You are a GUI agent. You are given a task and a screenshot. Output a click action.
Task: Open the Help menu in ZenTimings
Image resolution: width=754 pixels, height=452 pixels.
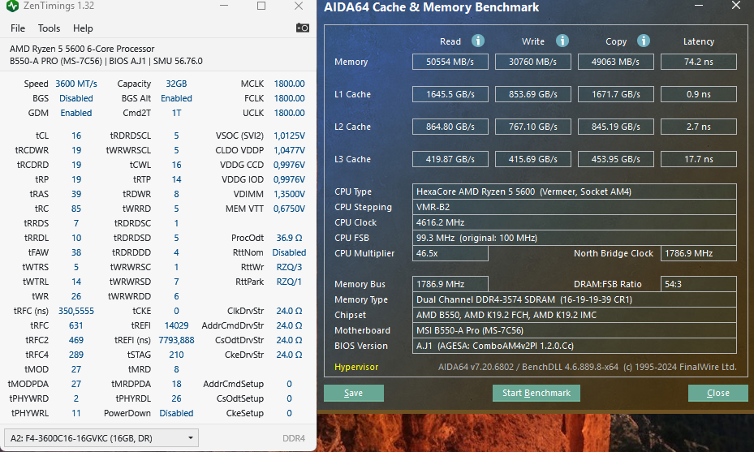coord(83,28)
